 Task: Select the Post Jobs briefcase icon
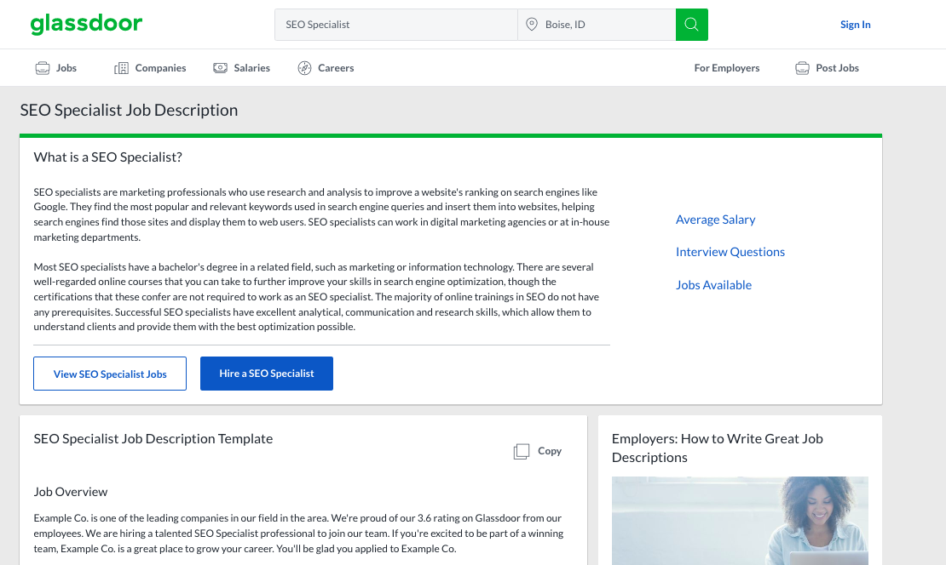click(802, 67)
